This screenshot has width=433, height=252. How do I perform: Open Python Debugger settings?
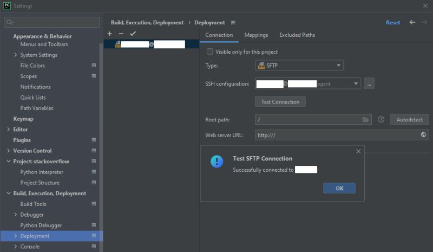[41, 225]
